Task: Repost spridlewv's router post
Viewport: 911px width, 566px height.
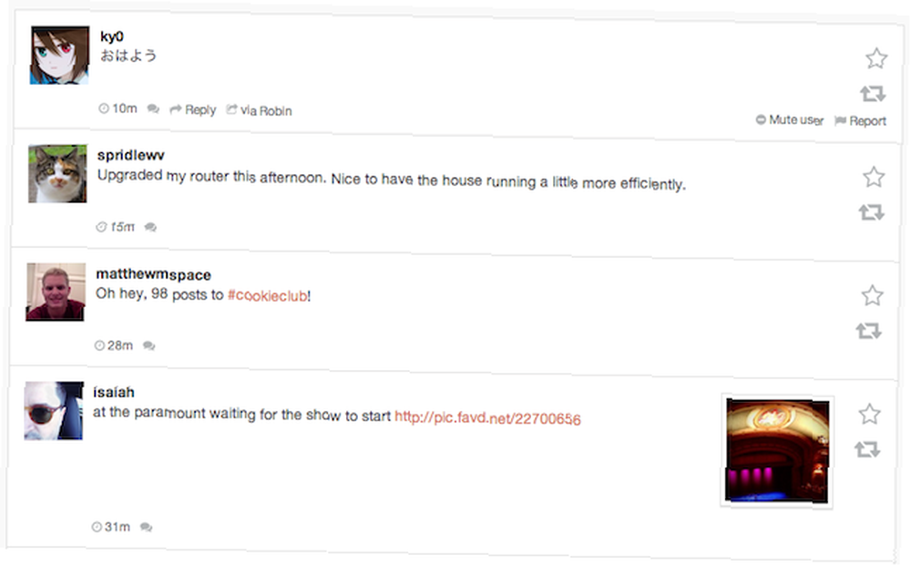Action: (872, 212)
